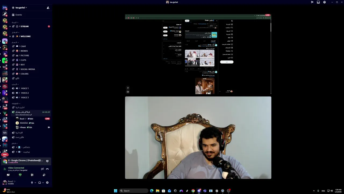
Task: Click the ENG language indicator
Action: pyautogui.click(x=323, y=191)
